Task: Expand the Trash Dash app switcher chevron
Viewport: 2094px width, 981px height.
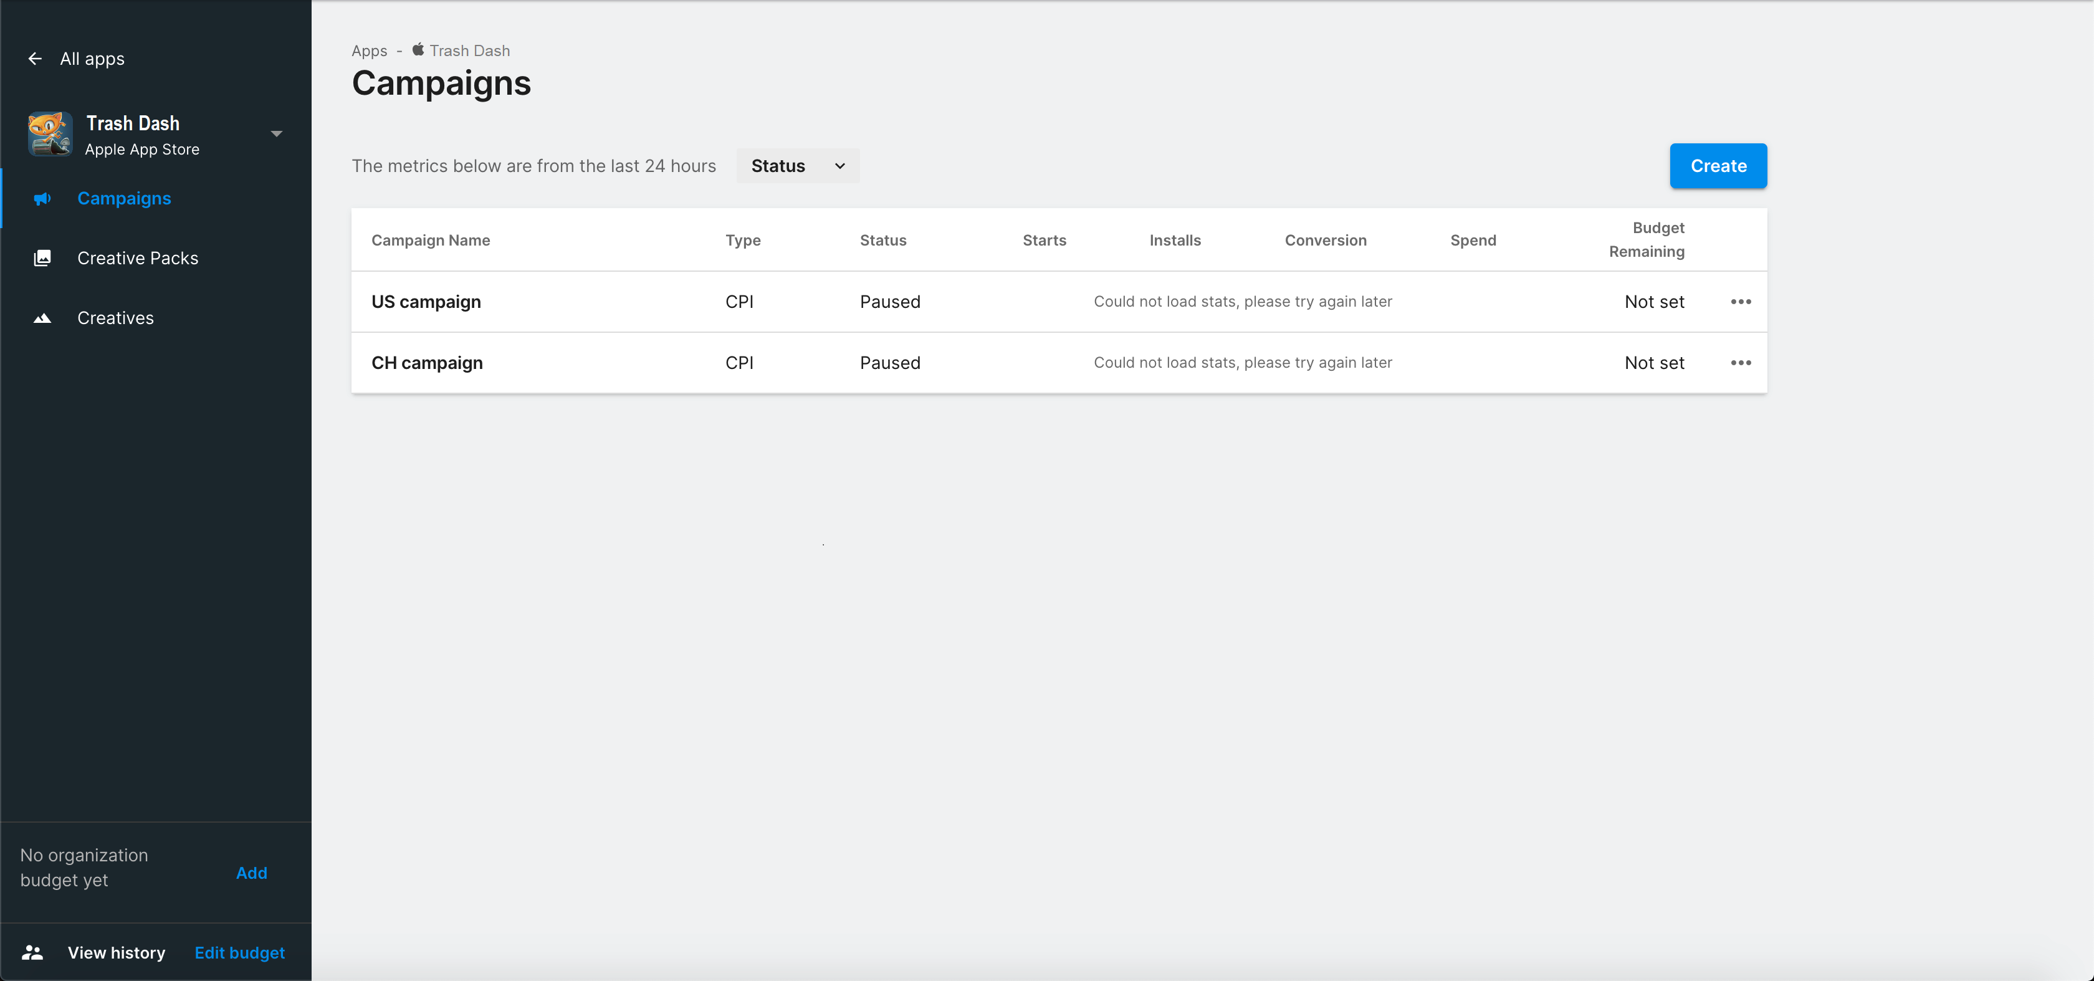Action: click(276, 133)
